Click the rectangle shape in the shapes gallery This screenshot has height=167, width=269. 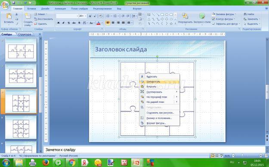[162, 15]
